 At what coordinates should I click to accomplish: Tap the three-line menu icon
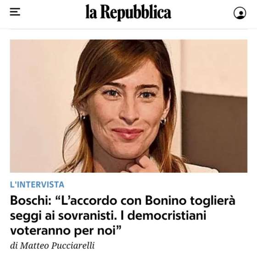click(15, 12)
